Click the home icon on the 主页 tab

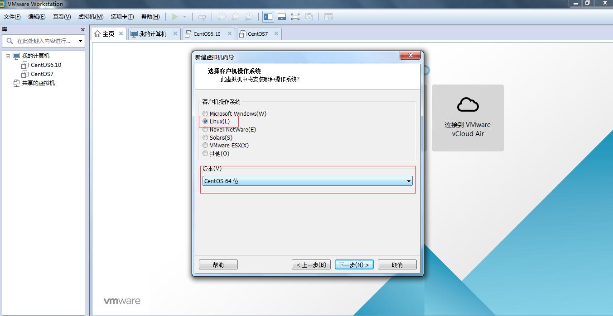click(98, 34)
